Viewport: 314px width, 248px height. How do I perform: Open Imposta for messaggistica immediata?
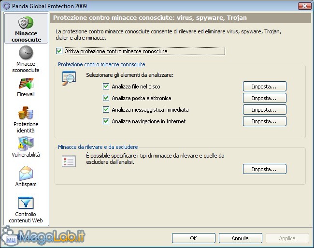point(265,110)
